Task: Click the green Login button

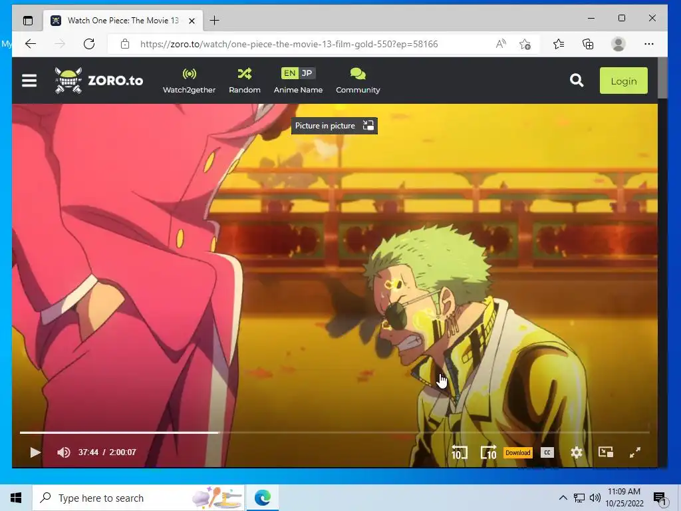Action: (623, 81)
